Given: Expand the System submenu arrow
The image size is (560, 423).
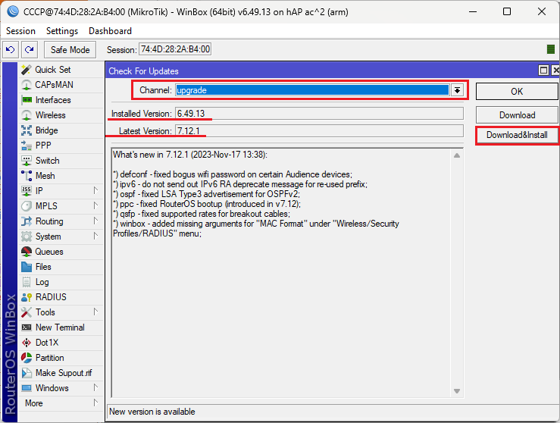Looking at the screenshot, I should pos(95,237).
